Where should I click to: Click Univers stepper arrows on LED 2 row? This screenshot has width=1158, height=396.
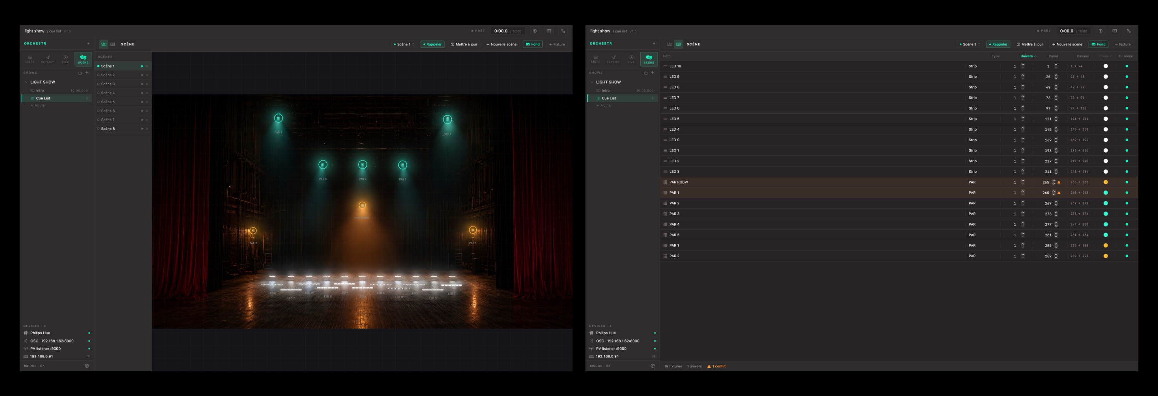tap(1023, 161)
